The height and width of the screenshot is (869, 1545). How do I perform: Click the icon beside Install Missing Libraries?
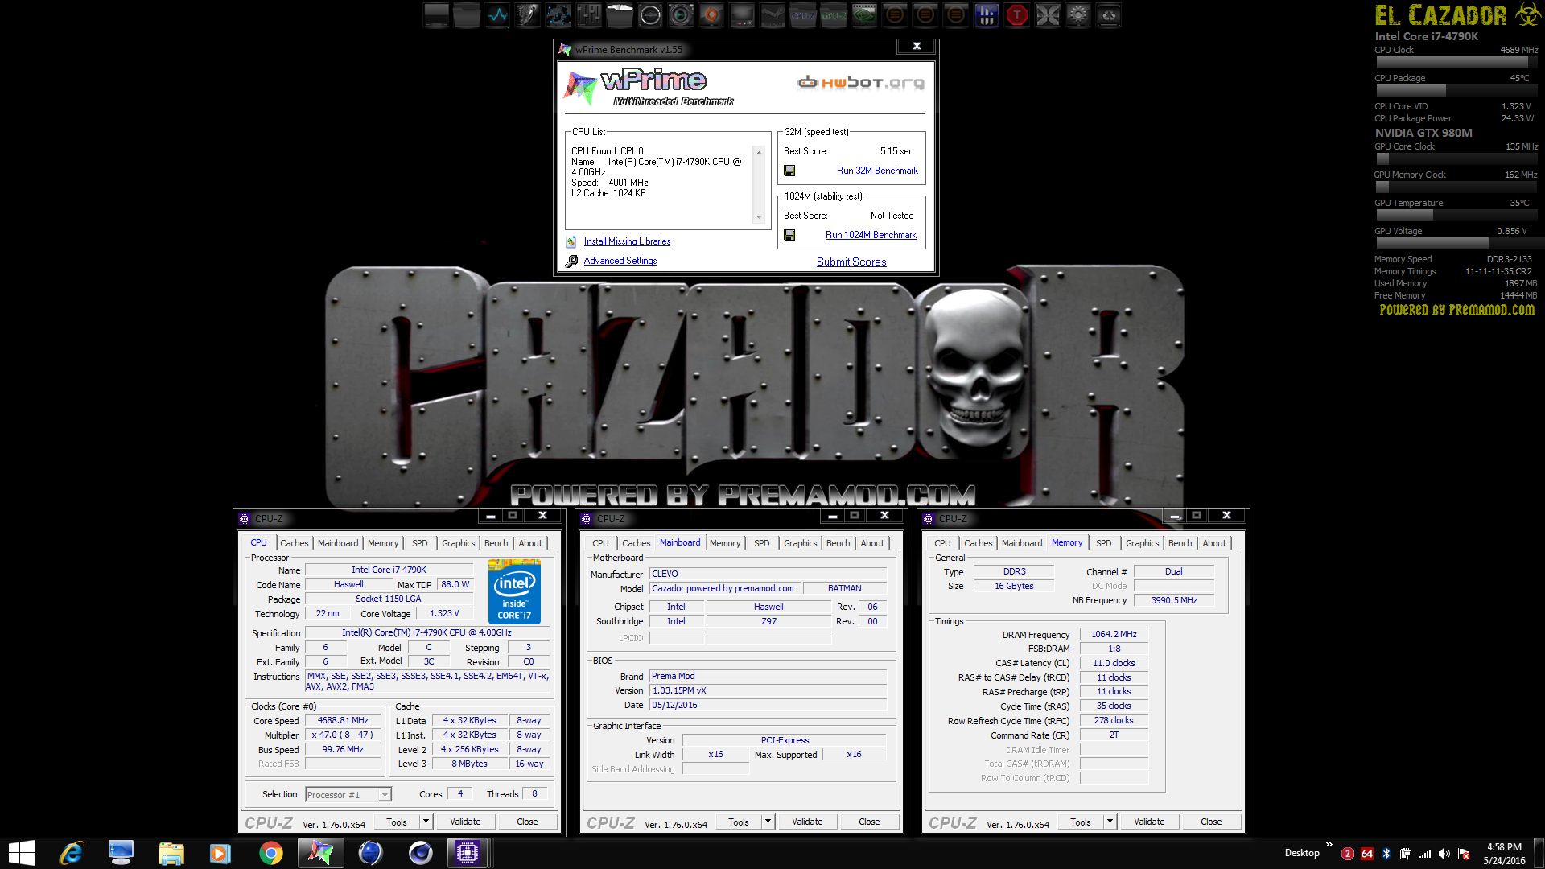pos(571,241)
